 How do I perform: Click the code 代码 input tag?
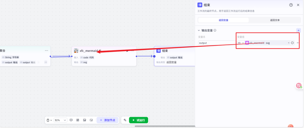(87, 58)
